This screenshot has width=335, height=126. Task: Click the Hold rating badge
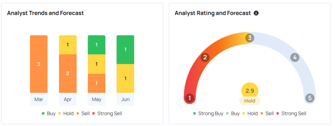(250, 101)
